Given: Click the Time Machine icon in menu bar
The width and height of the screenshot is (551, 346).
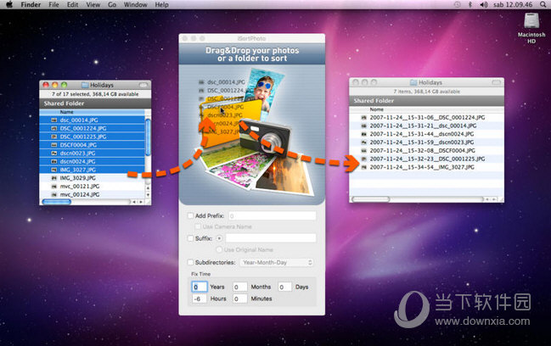Looking at the screenshot, I should [457, 4].
